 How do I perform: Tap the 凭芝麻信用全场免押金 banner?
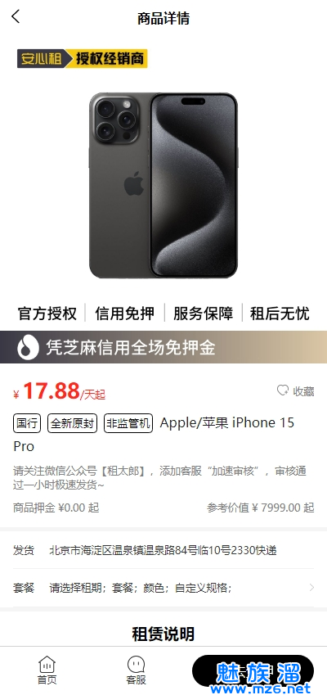point(163,347)
